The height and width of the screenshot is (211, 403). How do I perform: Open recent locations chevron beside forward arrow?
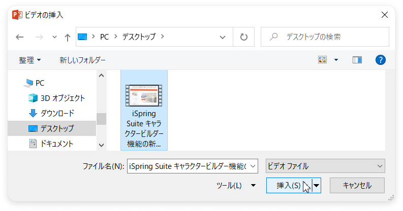point(54,37)
